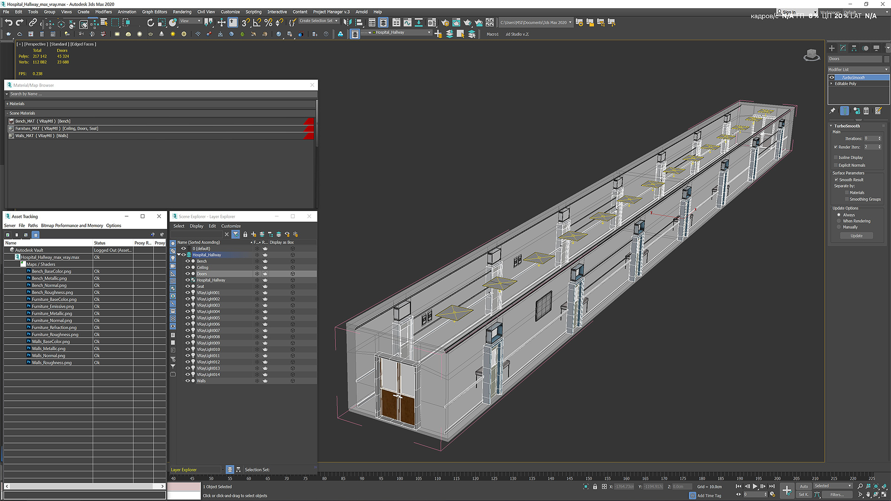Uncheck the Render Iters checkbox
The width and height of the screenshot is (891, 501).
tap(836, 147)
